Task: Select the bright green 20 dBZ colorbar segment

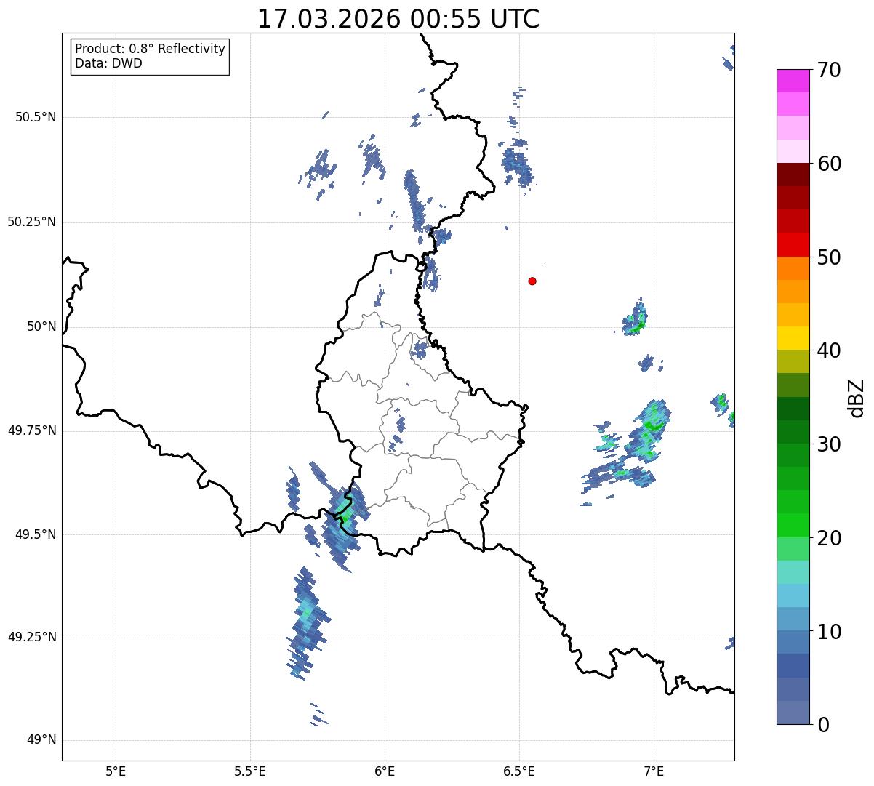Action: pyautogui.click(x=793, y=525)
